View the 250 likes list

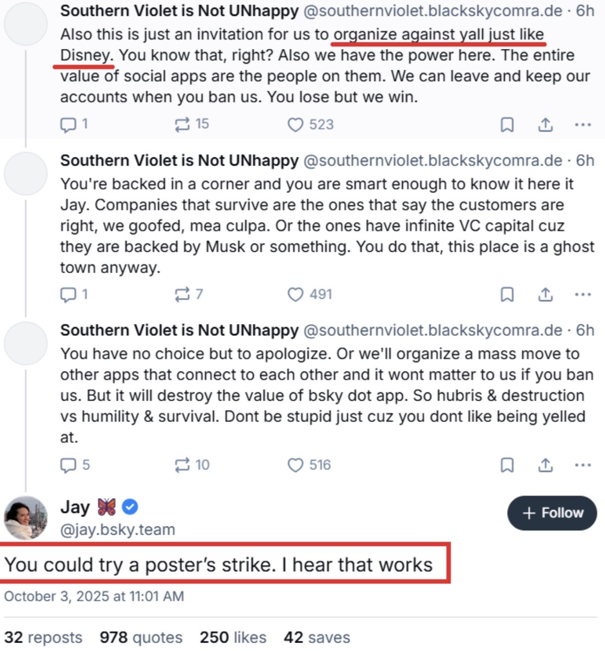(233, 638)
